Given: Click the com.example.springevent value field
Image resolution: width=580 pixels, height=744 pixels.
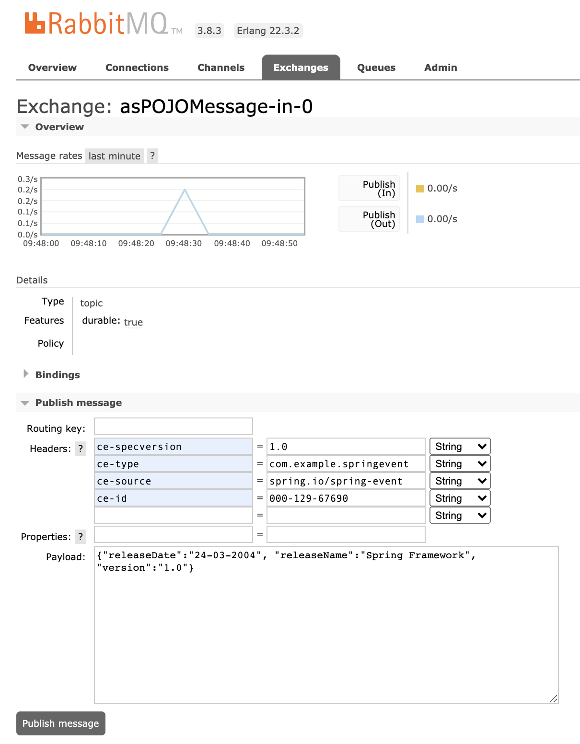Looking at the screenshot, I should coord(346,463).
